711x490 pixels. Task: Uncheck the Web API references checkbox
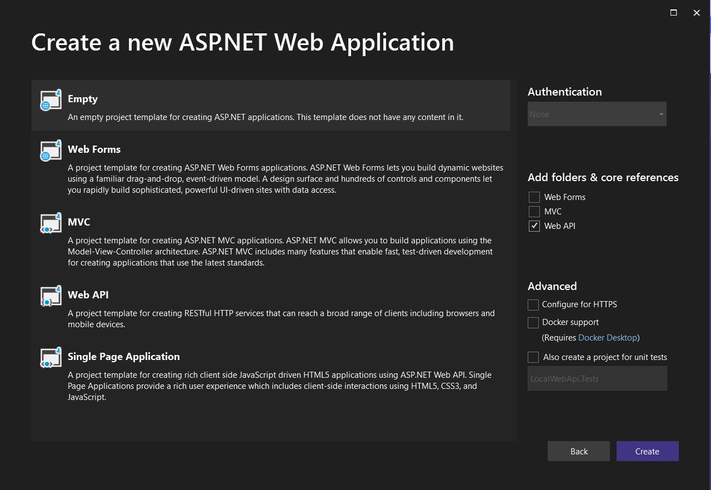click(534, 226)
